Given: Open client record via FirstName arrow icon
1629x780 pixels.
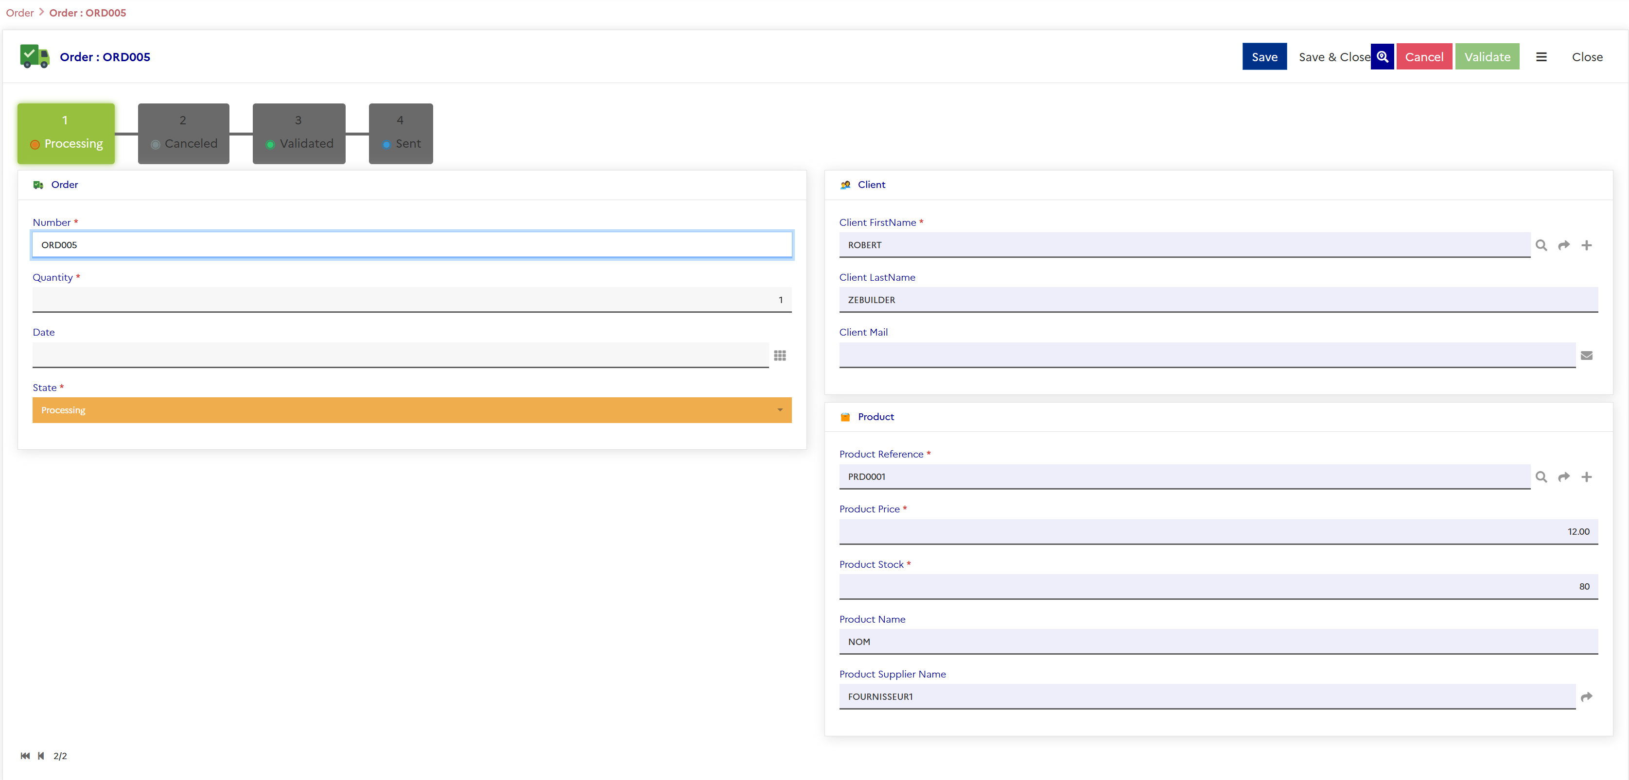Looking at the screenshot, I should point(1564,245).
